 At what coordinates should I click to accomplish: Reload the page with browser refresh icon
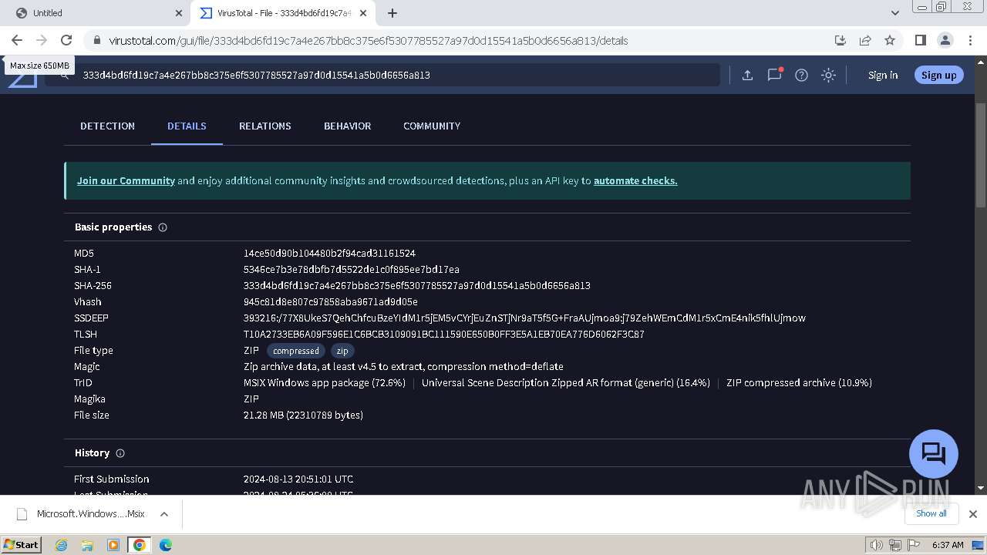(x=66, y=40)
